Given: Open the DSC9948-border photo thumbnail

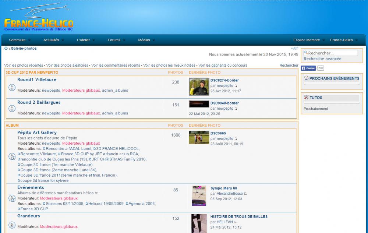Looking at the screenshot, I should [x=199, y=104].
